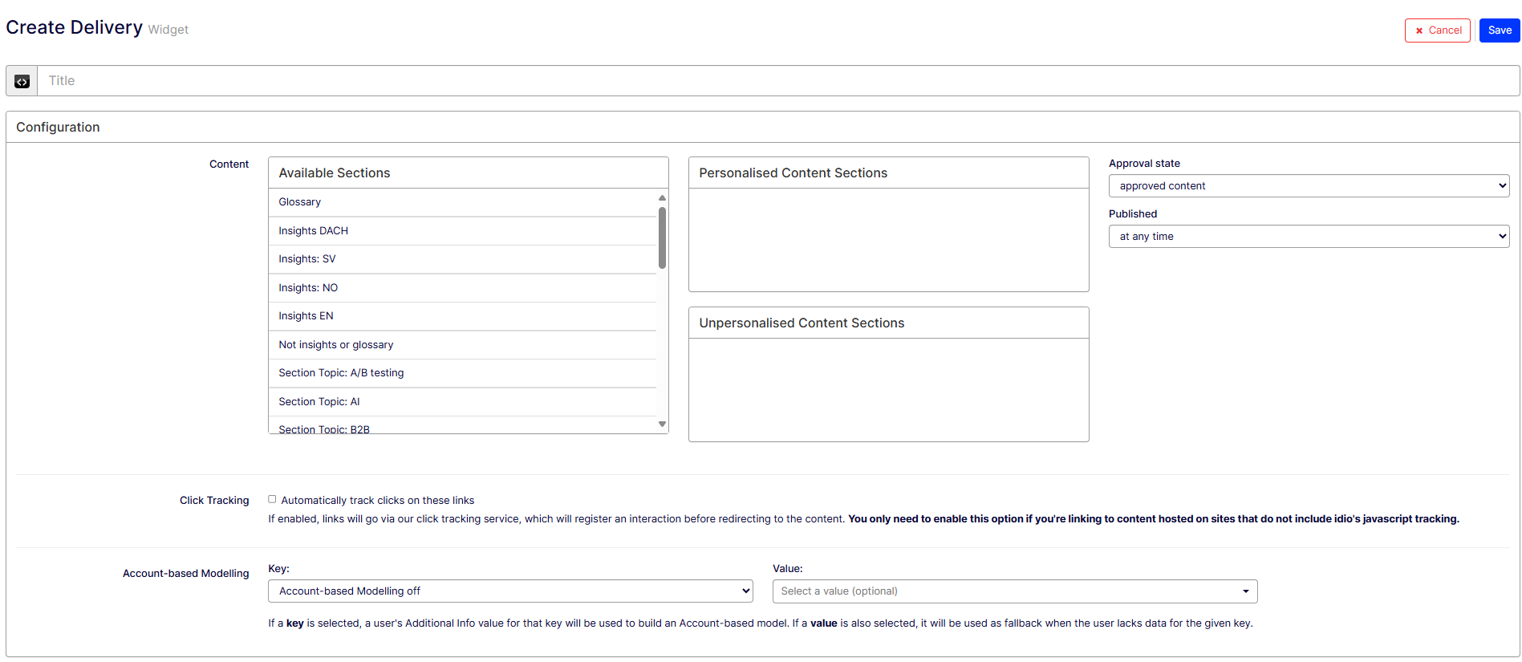This screenshot has width=1522, height=662.
Task: Select Section Topic: A/B testing
Action: pyautogui.click(x=462, y=373)
